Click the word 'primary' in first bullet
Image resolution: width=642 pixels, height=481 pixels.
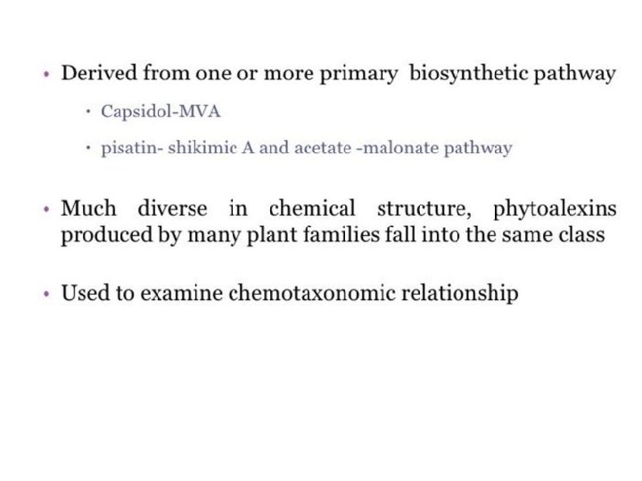point(358,75)
